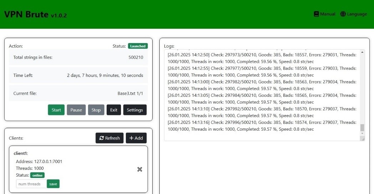Click the Refresh clients icon
The width and height of the screenshot is (374, 194).
(102, 138)
